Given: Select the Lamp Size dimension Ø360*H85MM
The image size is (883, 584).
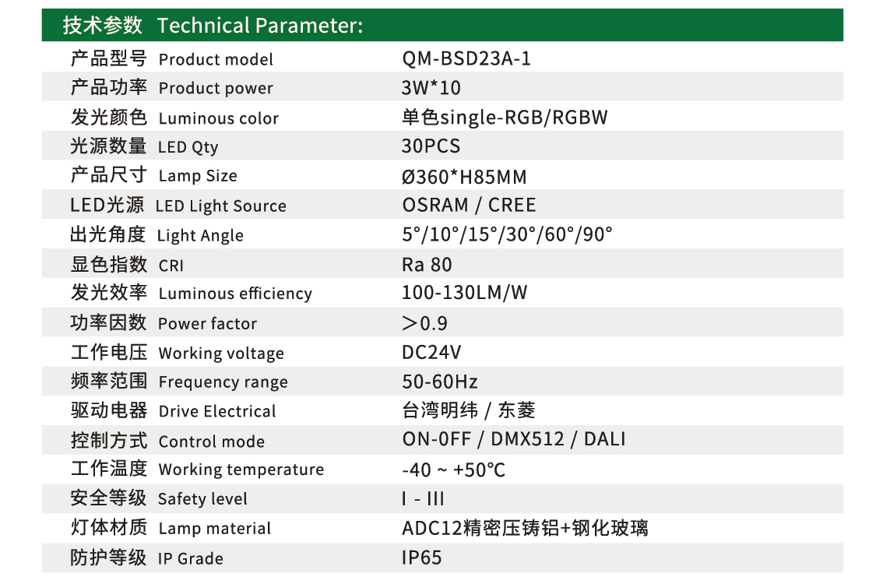Looking at the screenshot, I should (464, 177).
